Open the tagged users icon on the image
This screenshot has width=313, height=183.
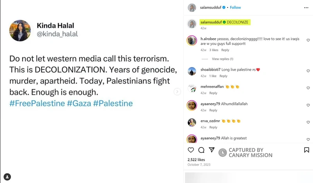[x=8, y=176]
